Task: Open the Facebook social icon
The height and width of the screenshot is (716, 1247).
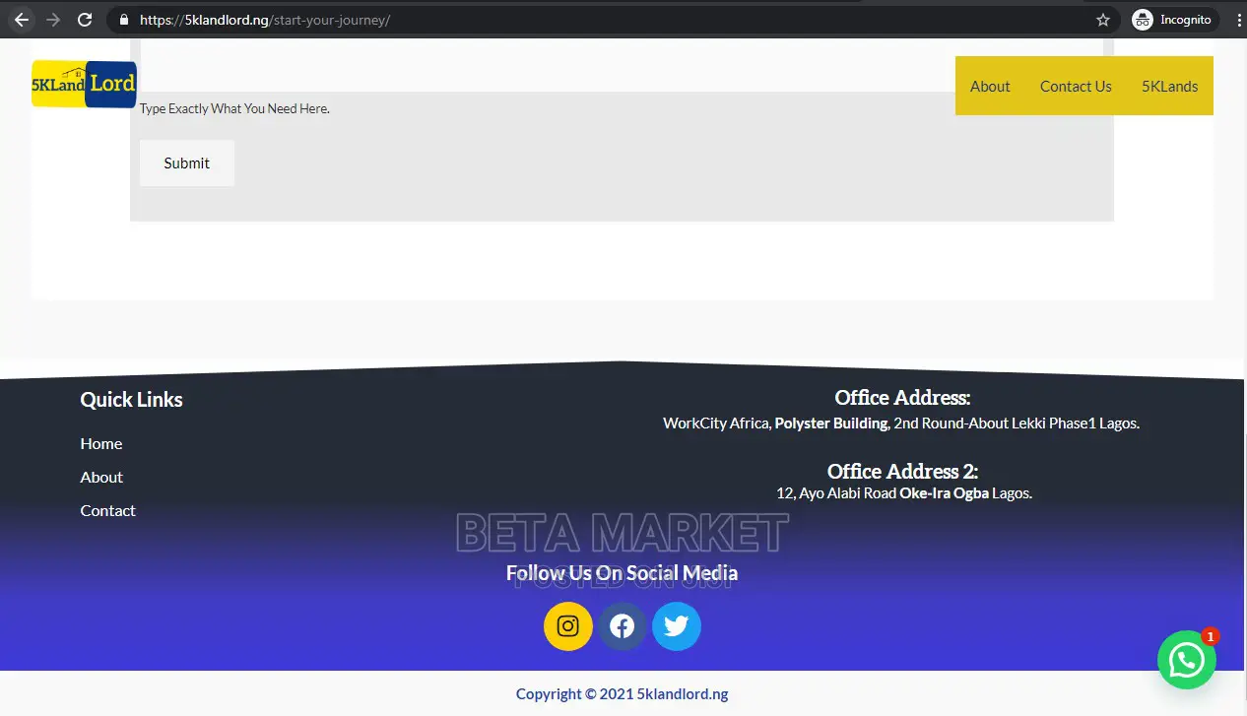Action: tap(622, 626)
